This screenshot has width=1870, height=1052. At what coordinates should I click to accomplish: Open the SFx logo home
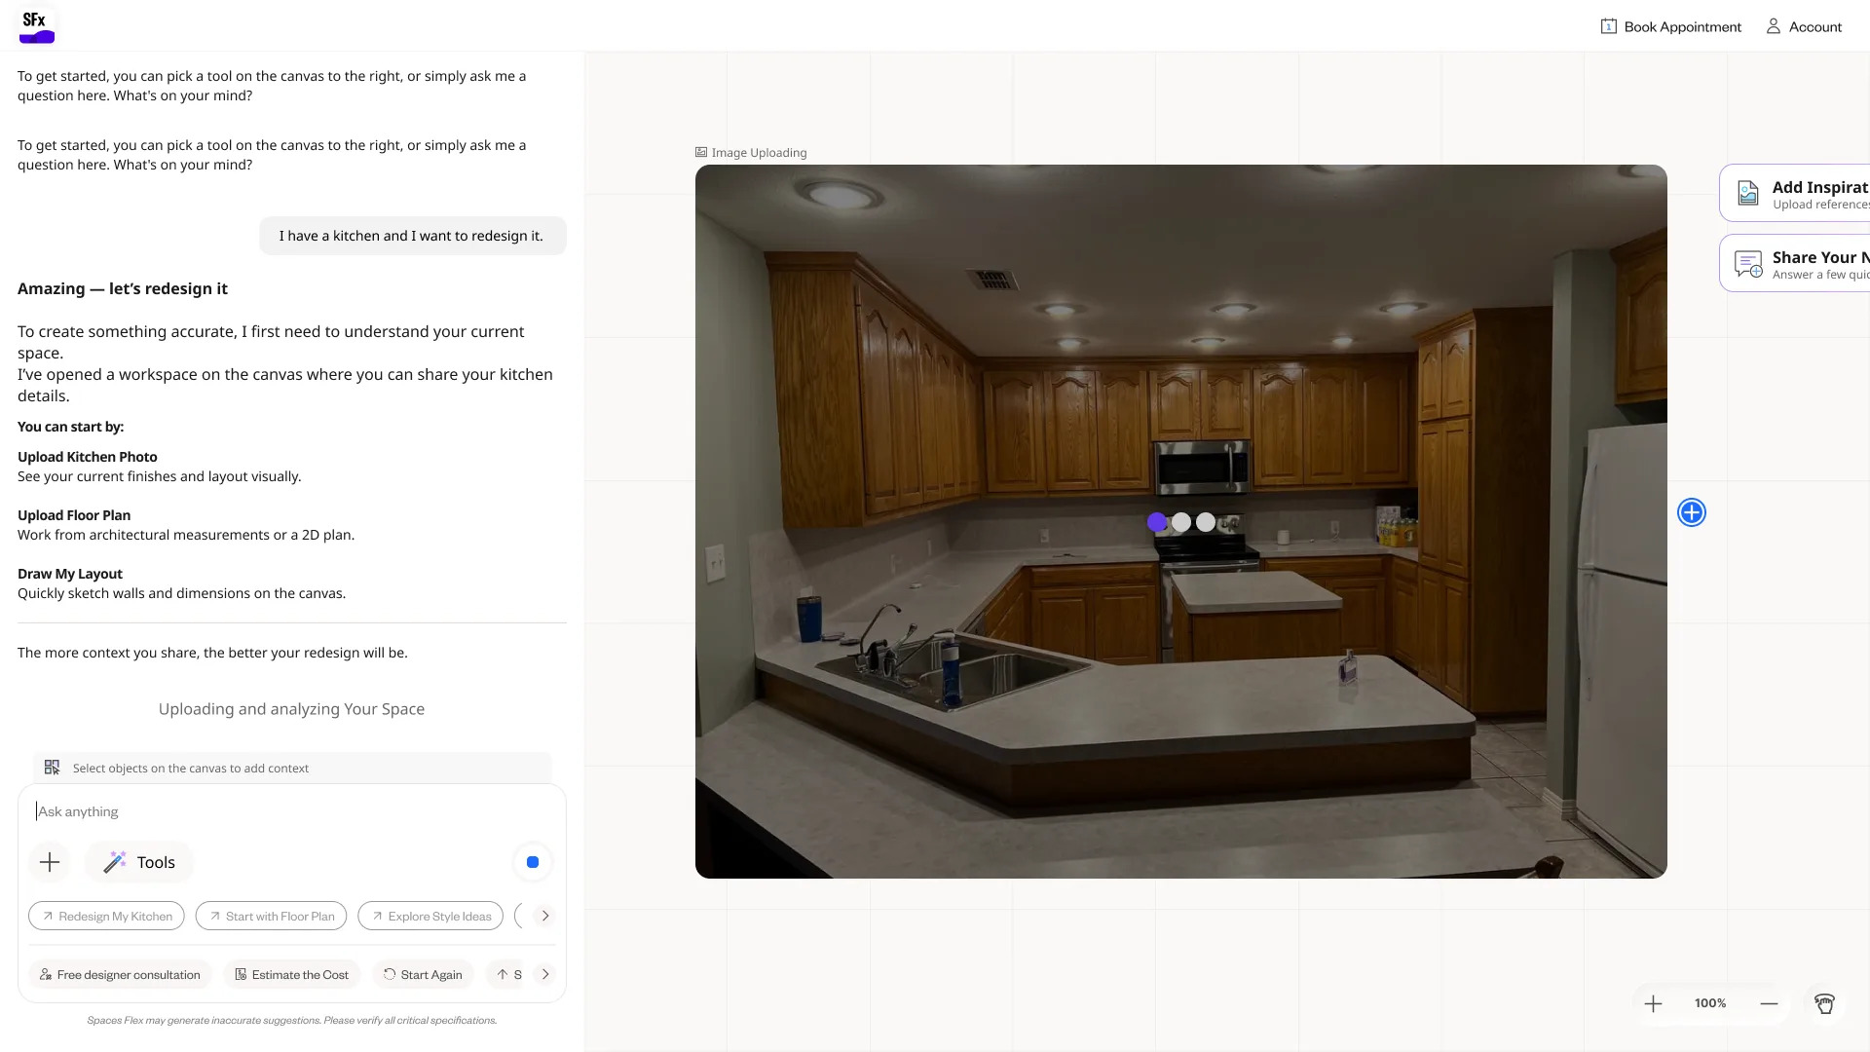tap(37, 25)
